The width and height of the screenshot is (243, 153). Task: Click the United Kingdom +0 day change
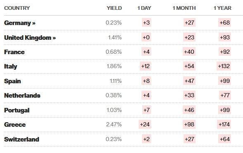(146, 37)
